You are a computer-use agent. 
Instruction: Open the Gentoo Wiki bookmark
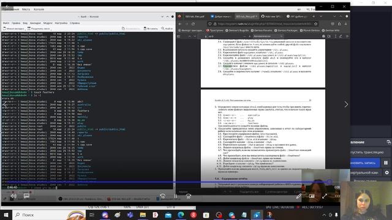(331, 31)
